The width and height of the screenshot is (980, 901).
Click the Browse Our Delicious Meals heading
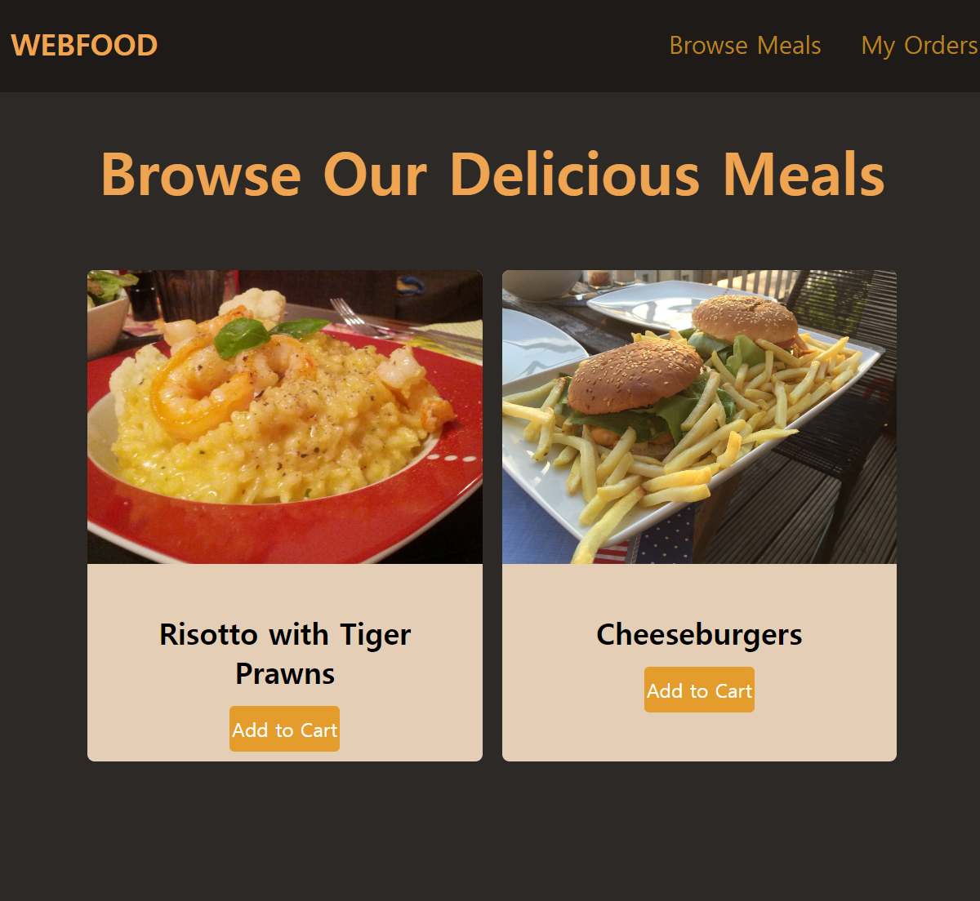pyautogui.click(x=492, y=174)
